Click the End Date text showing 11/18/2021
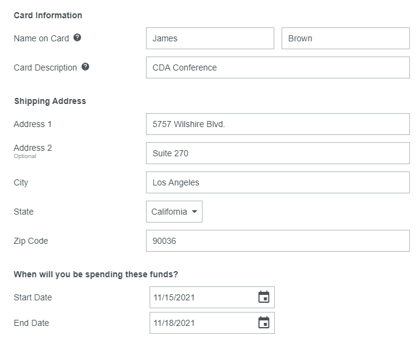This screenshot has width=416, height=349. 174,323
